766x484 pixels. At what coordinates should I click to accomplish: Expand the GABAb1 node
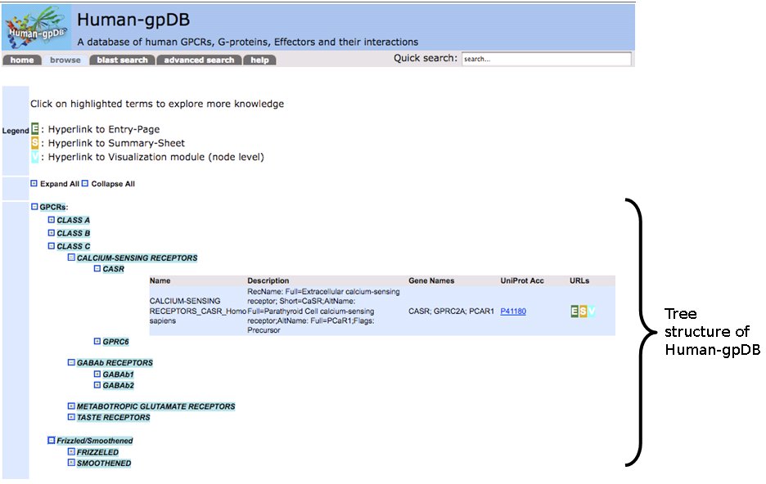[97, 374]
